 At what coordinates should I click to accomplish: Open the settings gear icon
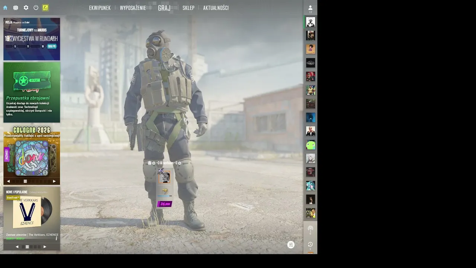[x=26, y=7]
